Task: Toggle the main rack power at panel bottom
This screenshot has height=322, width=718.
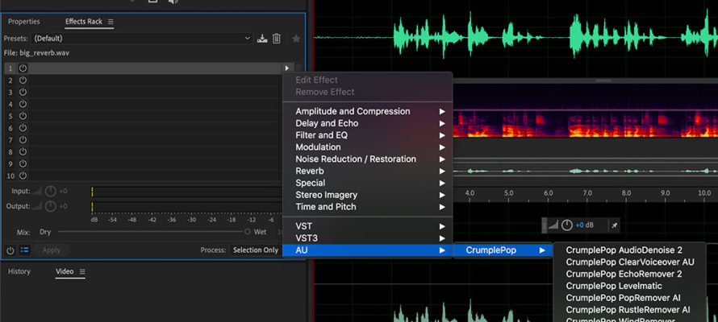Action: point(10,250)
